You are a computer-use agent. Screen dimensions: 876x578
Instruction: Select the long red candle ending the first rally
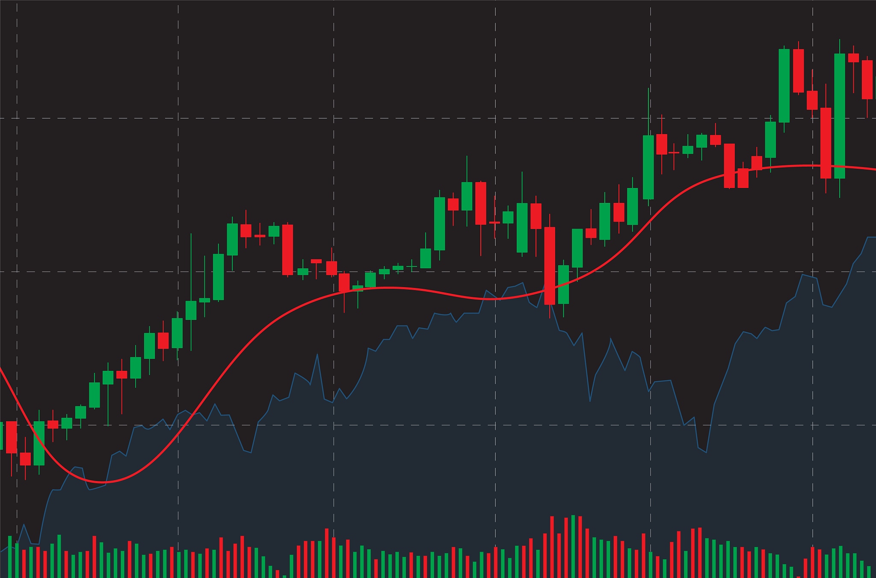coord(287,249)
